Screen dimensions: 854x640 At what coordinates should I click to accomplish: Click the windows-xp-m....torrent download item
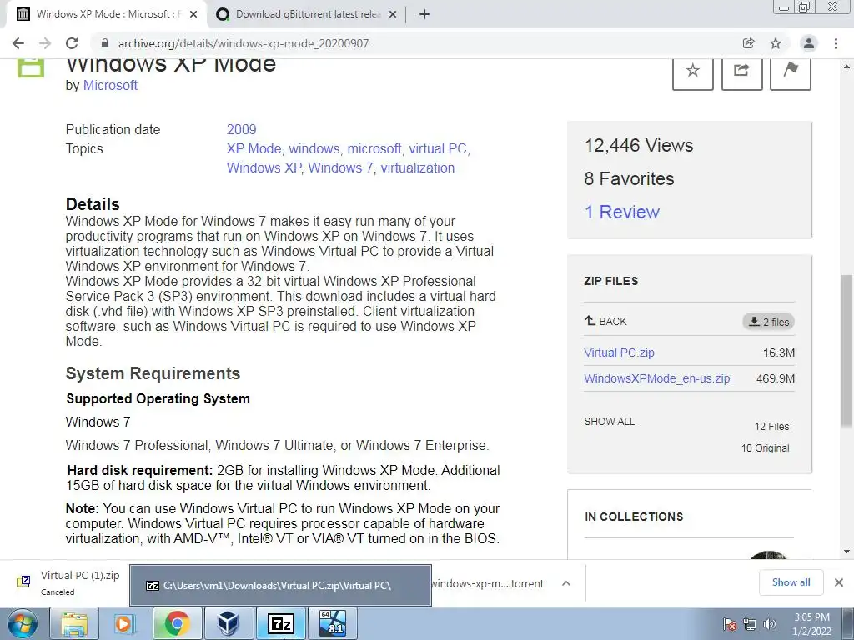coord(487,583)
